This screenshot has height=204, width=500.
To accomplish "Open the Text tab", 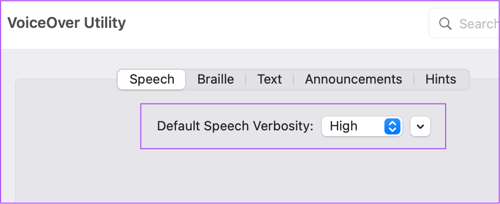I will [269, 79].
